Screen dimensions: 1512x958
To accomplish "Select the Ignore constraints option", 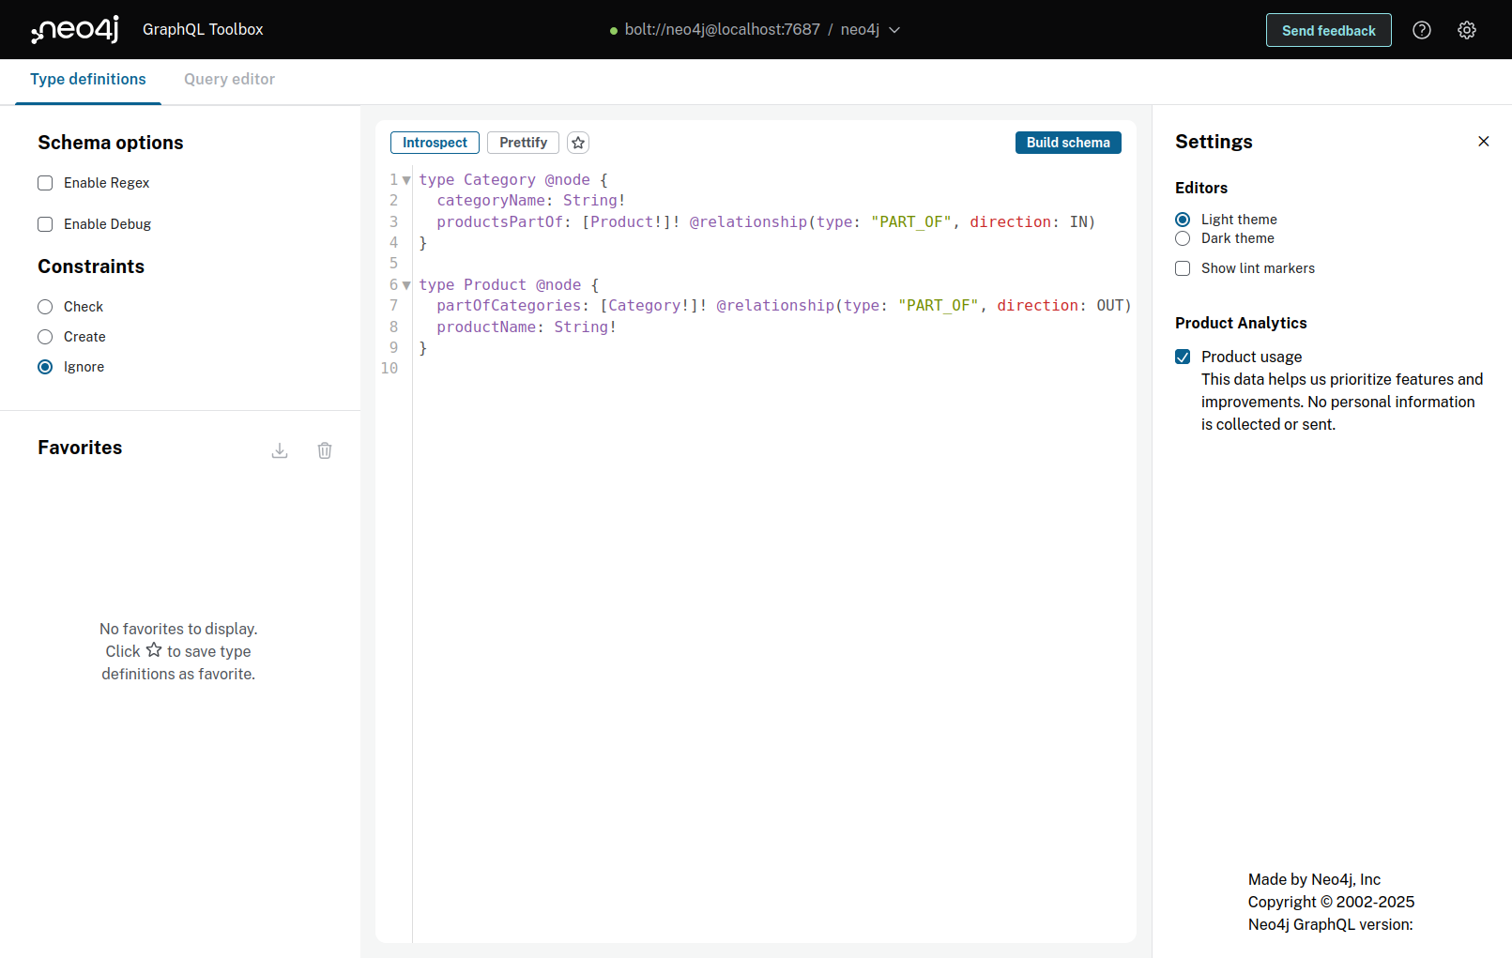I will 45,367.
